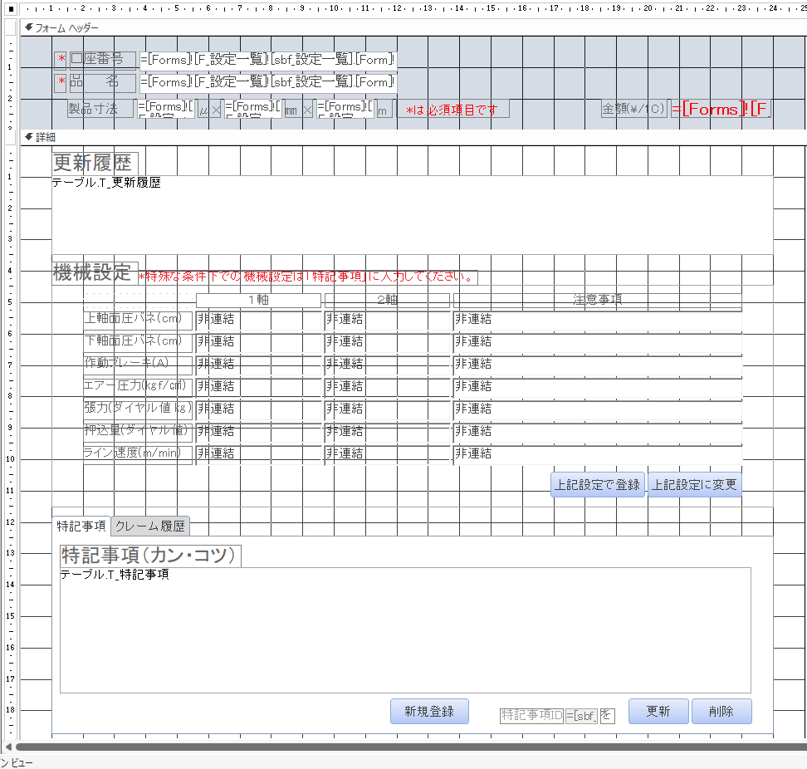Select the 1軸 column header label
Viewport: 807px width, 769px height.
coord(258,301)
